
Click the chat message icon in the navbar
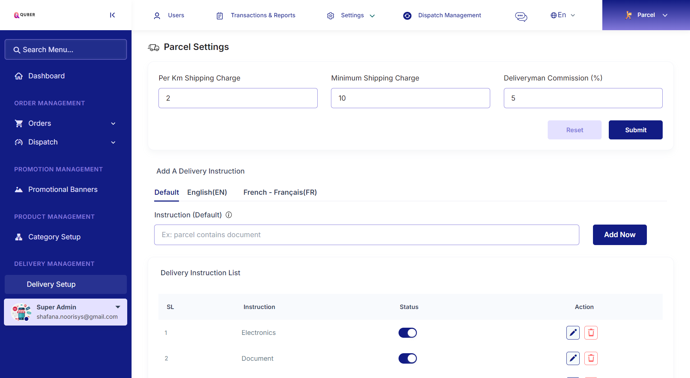pyautogui.click(x=521, y=17)
